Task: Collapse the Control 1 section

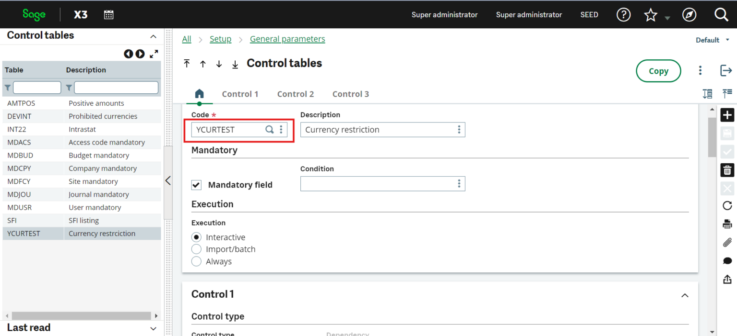Action: coord(685,295)
